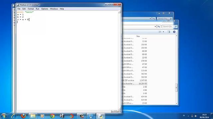This screenshot has width=213, height=119.
Task: Launch Google Chrome from the taskbar
Action: pyautogui.click(x=52, y=116)
